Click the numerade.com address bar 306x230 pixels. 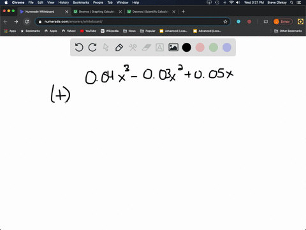[x=133, y=22]
